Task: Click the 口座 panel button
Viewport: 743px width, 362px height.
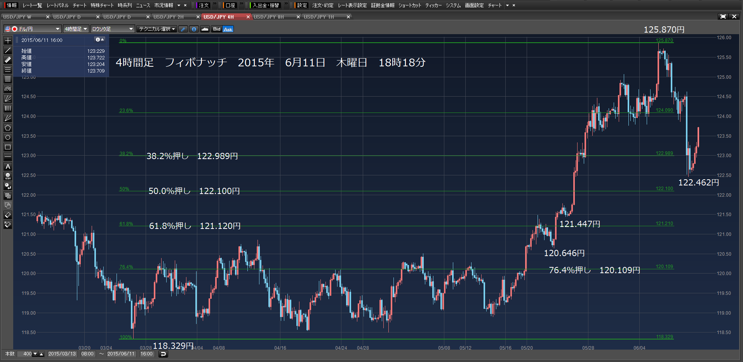Action: (230, 5)
